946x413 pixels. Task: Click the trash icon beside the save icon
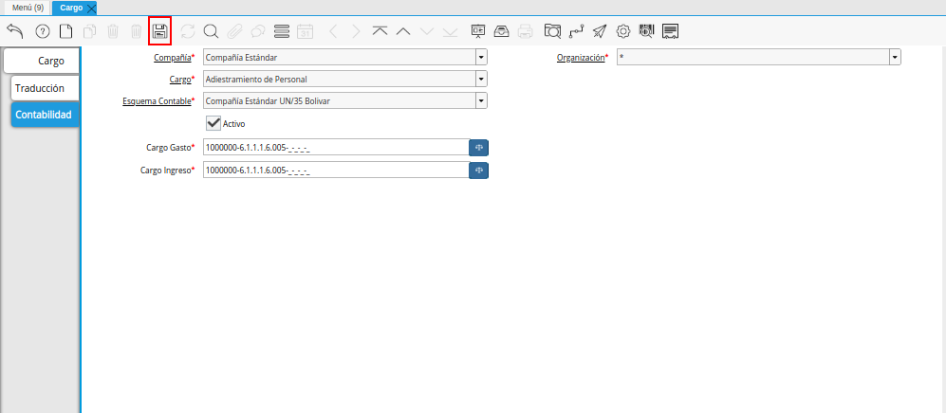(x=137, y=31)
